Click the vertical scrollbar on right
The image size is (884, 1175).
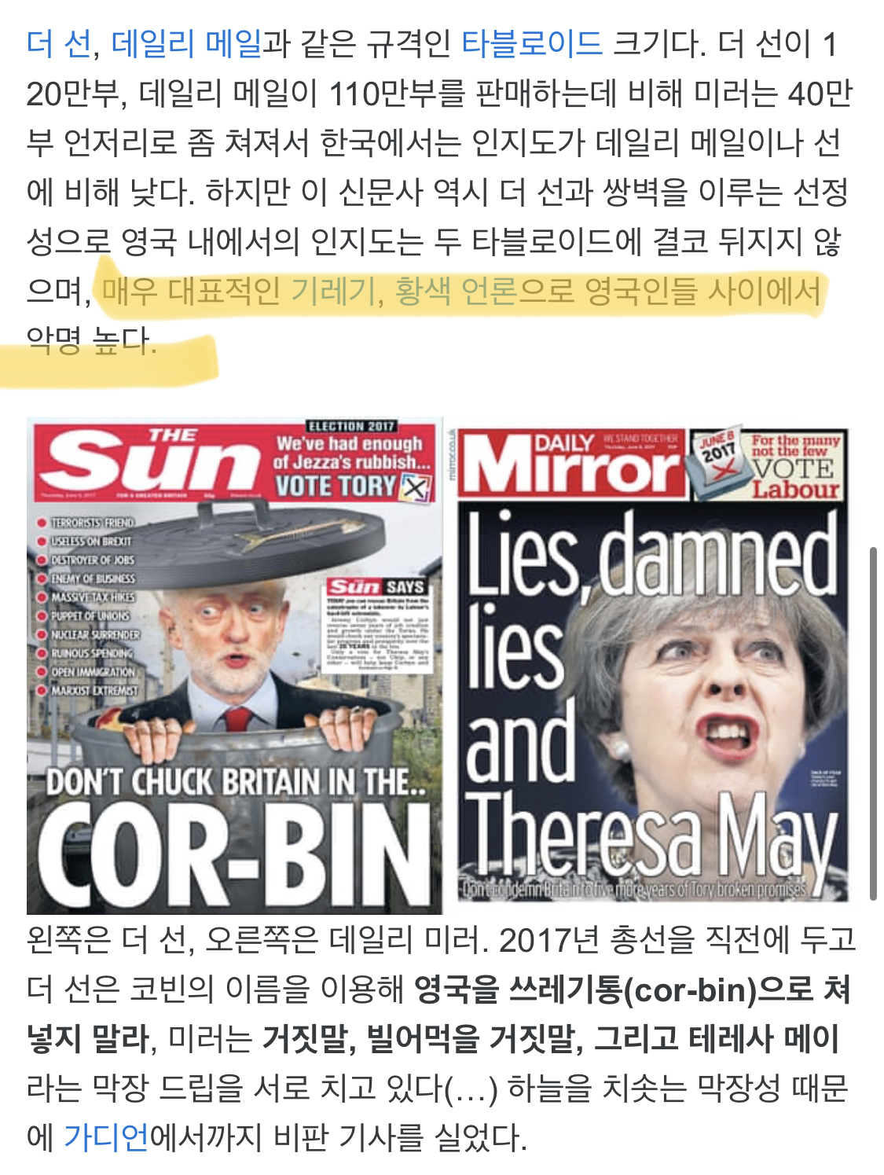point(872,723)
